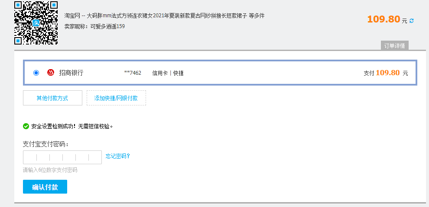Click seller nickname 可爱多逍遥159
The width and height of the screenshot is (429, 207).
pyautogui.click(x=107, y=26)
